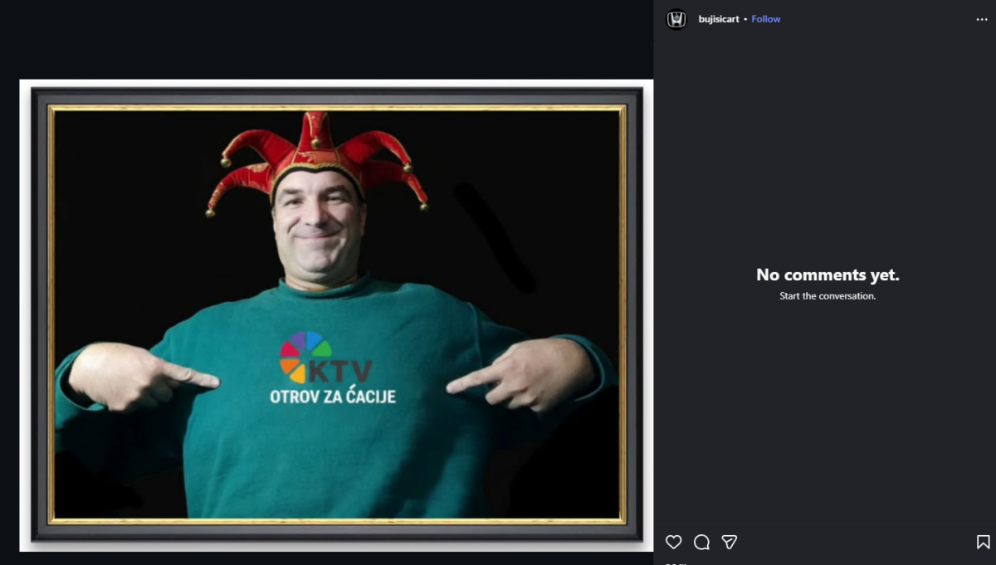The width and height of the screenshot is (996, 565).
Task: Click the gold frame top border of the picture
Action: [x=336, y=108]
